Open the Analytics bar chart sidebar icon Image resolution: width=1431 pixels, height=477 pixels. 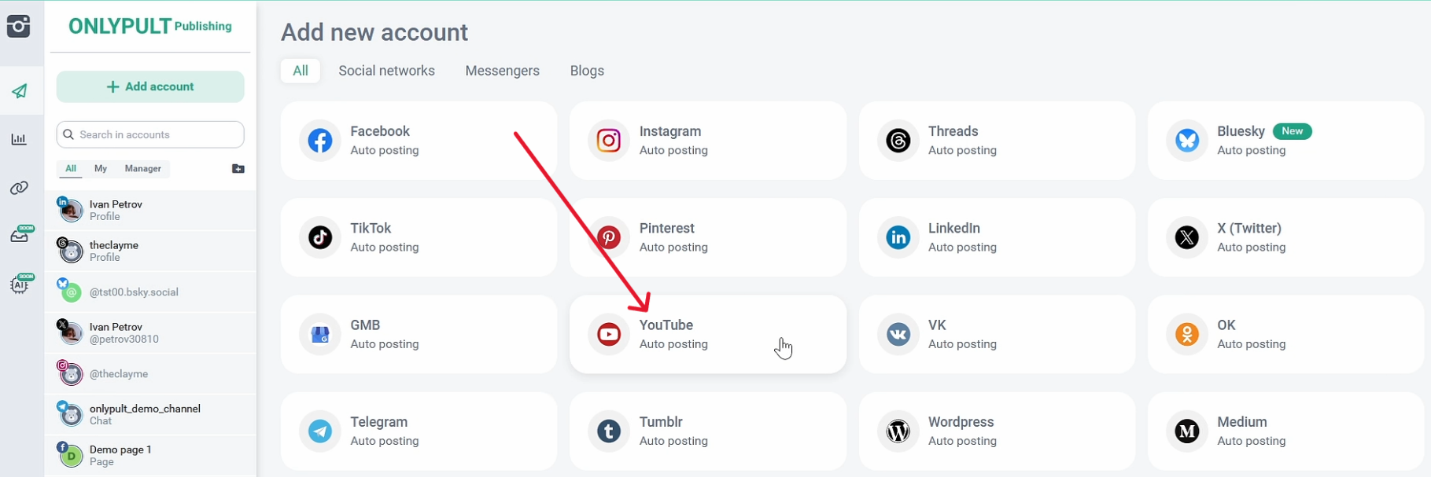click(x=19, y=140)
